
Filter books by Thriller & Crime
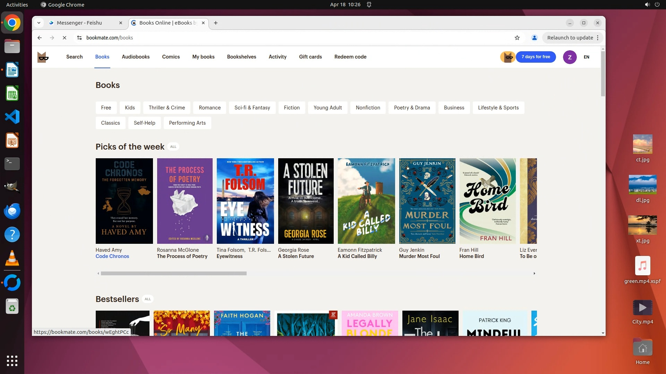point(167,108)
